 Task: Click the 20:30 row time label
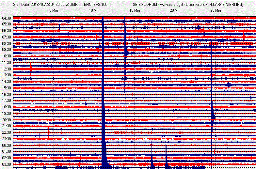point(7,120)
